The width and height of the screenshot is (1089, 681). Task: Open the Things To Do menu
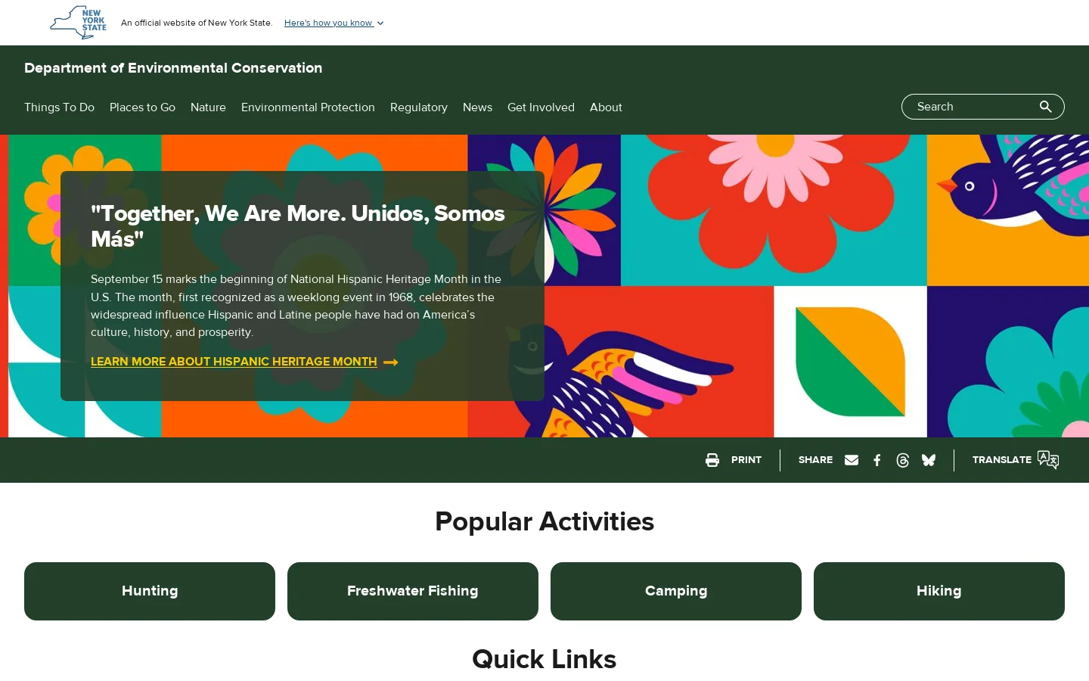tap(59, 107)
